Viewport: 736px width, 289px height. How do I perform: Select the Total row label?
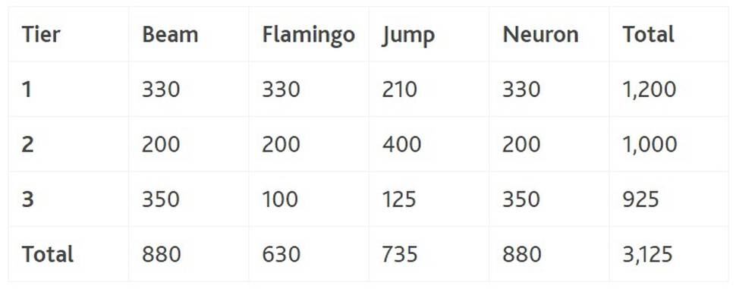(47, 254)
